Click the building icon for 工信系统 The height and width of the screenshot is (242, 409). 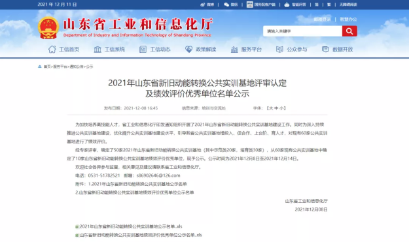[98, 49]
